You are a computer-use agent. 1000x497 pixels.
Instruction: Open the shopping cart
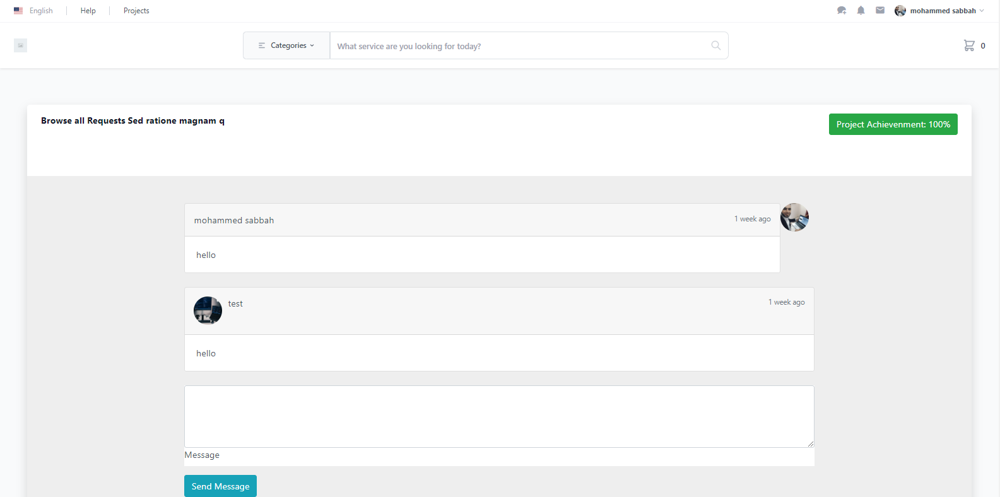click(969, 45)
